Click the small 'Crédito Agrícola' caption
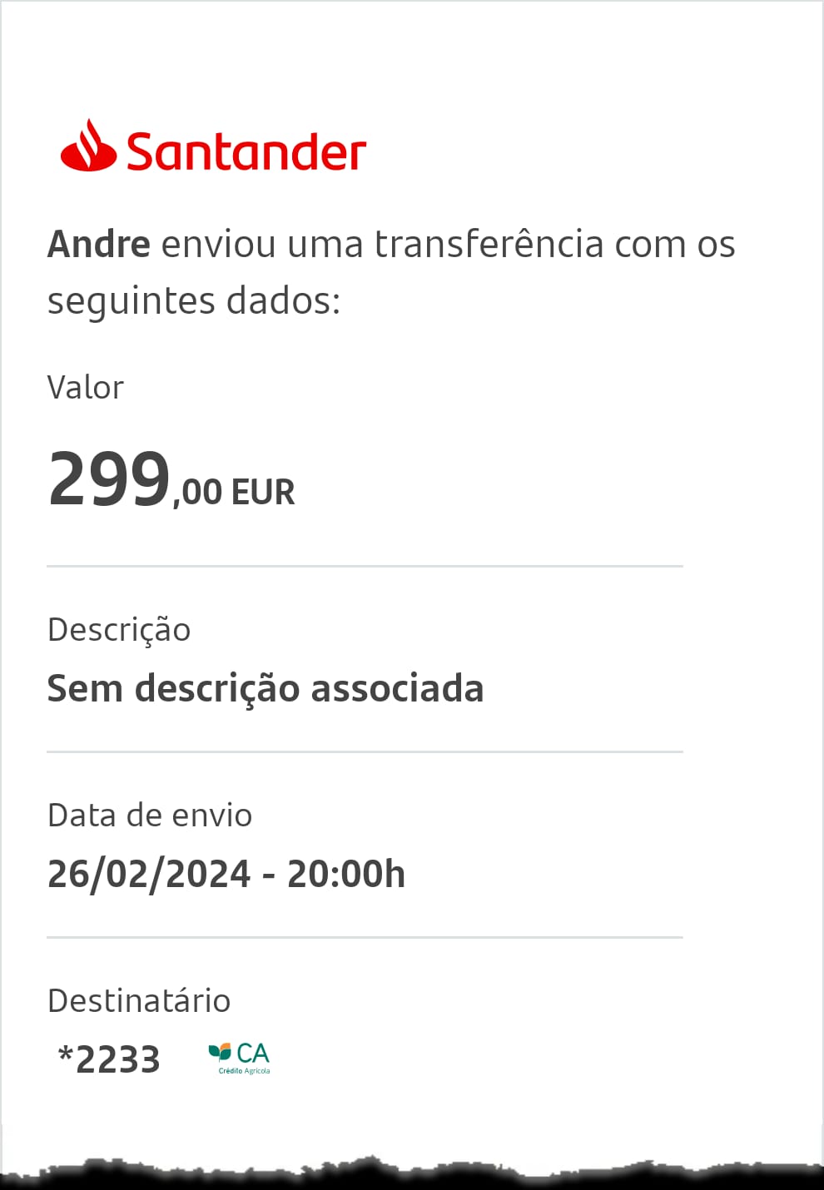This screenshot has width=824, height=1190. click(x=244, y=1071)
